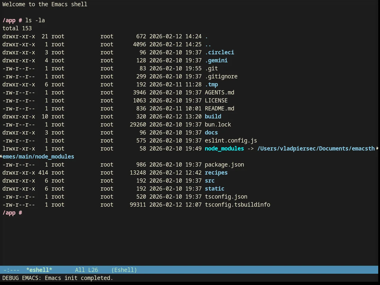380x285 pixels.
Task: Click the -> symlink arrow
Action: pyautogui.click(x=251, y=148)
